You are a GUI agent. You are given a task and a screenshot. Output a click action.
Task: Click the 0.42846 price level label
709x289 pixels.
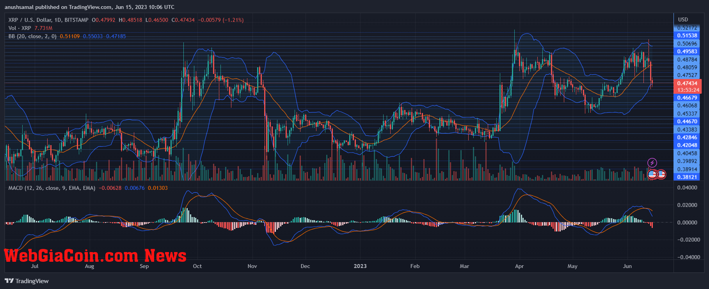pyautogui.click(x=687, y=137)
